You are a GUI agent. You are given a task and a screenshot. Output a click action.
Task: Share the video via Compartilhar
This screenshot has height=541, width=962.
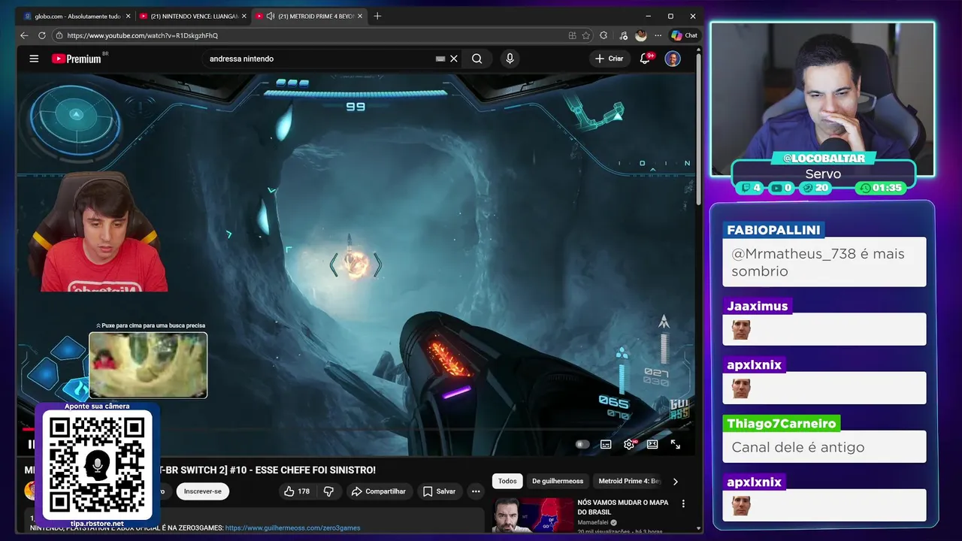click(x=380, y=491)
